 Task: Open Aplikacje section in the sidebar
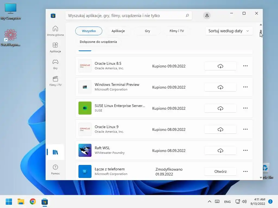coord(55,48)
